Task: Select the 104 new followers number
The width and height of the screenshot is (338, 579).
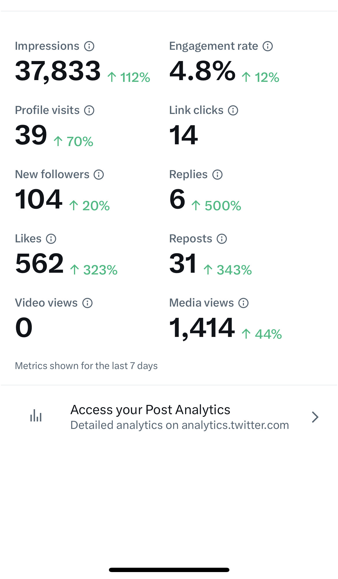Action: (38, 199)
